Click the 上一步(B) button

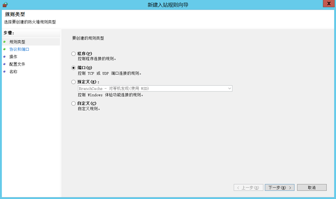click(x=249, y=187)
